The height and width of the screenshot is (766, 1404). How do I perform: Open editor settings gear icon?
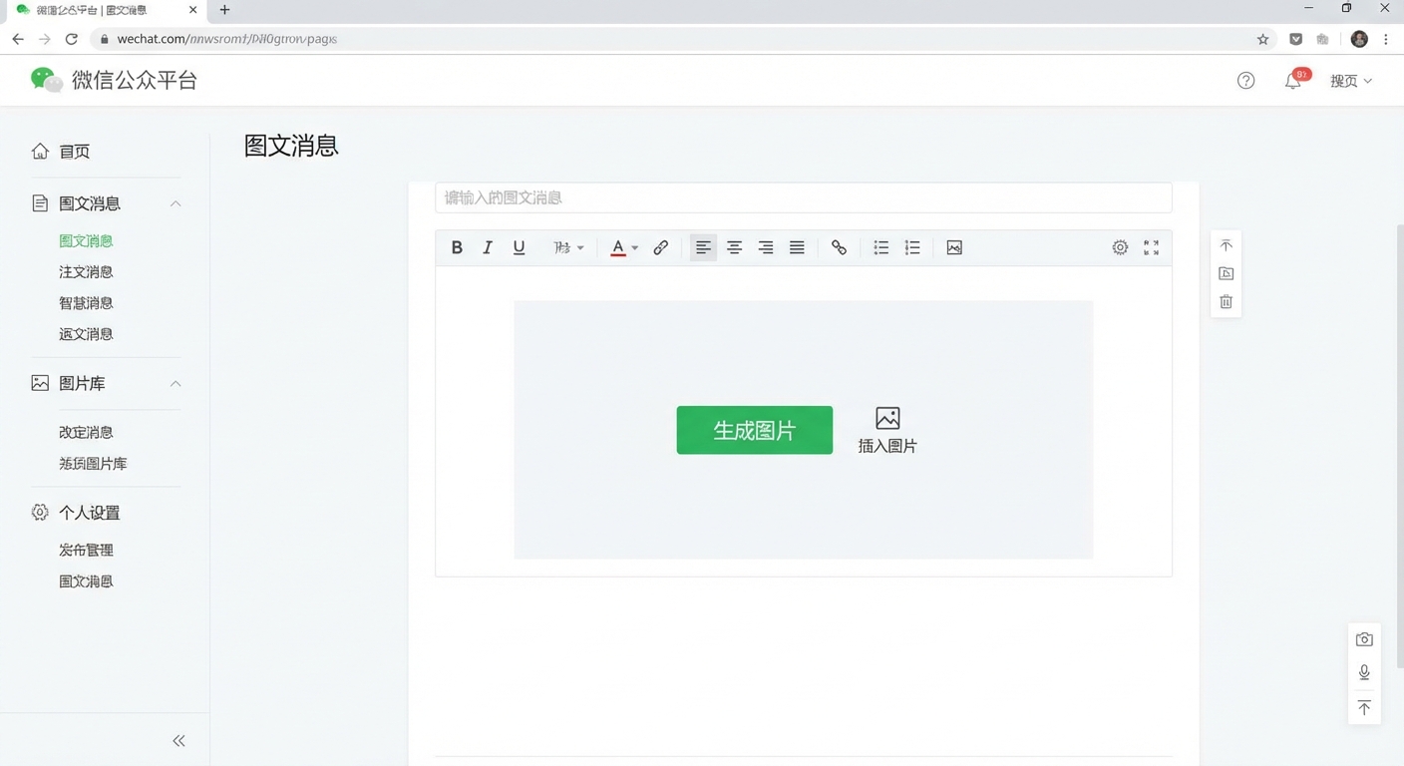point(1120,247)
